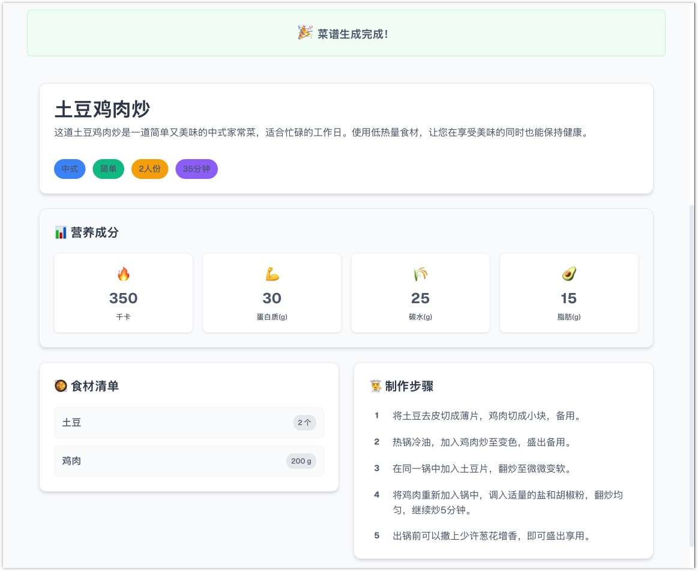Click the purple 35分钟 time tag
The height and width of the screenshot is (571, 698).
(x=196, y=169)
